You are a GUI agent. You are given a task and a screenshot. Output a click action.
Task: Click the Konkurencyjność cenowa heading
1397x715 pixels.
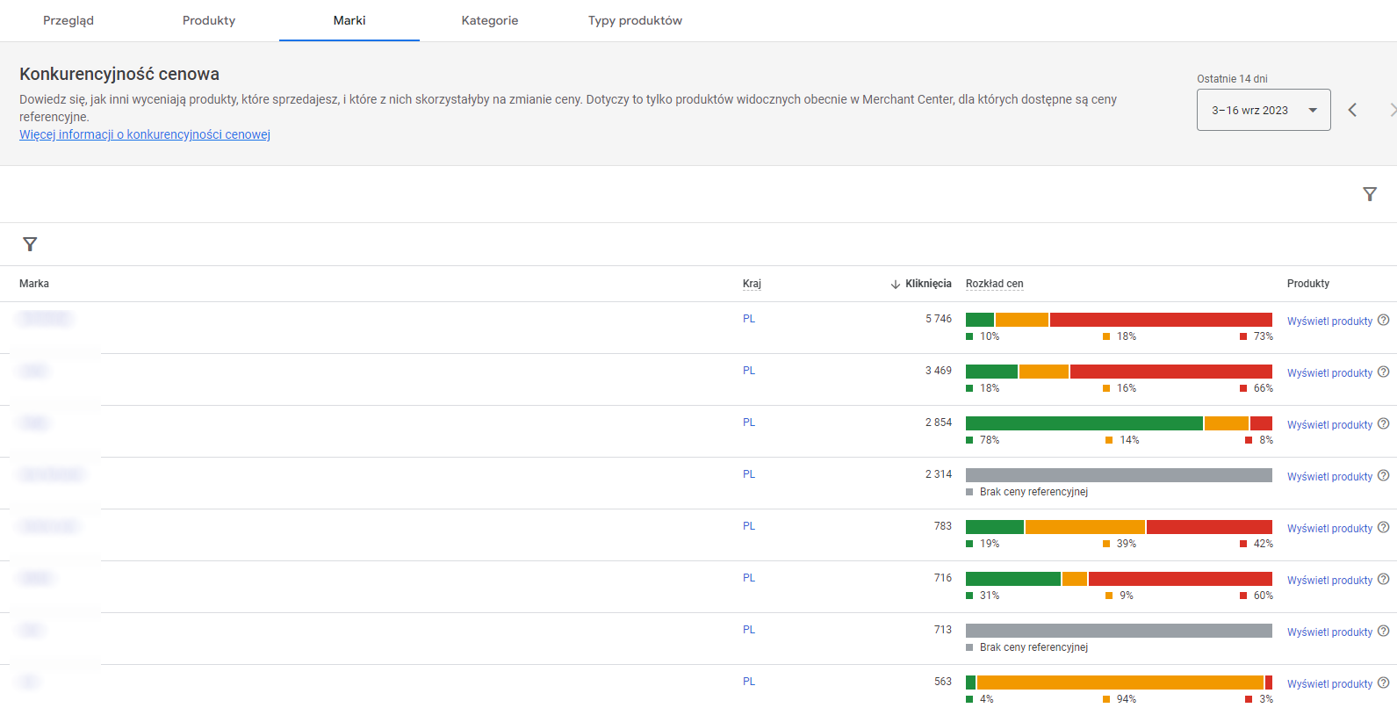point(119,75)
